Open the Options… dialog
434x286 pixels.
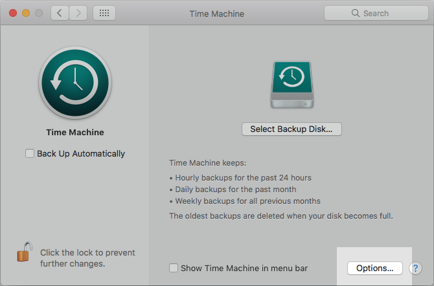[374, 268]
